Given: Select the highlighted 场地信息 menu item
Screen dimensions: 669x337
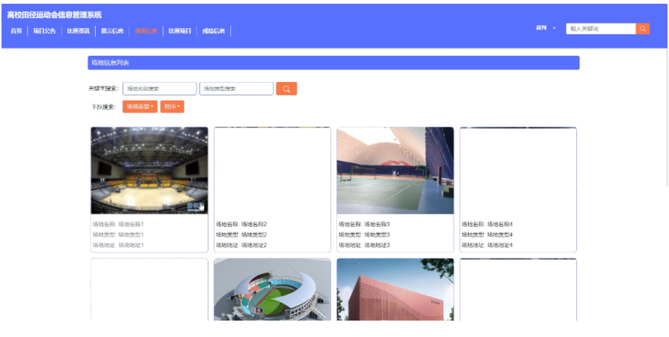Looking at the screenshot, I should pos(146,31).
